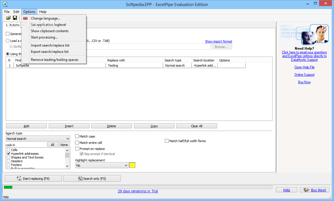Open the File menu
The height and width of the screenshot is (201, 334).
click(7, 12)
